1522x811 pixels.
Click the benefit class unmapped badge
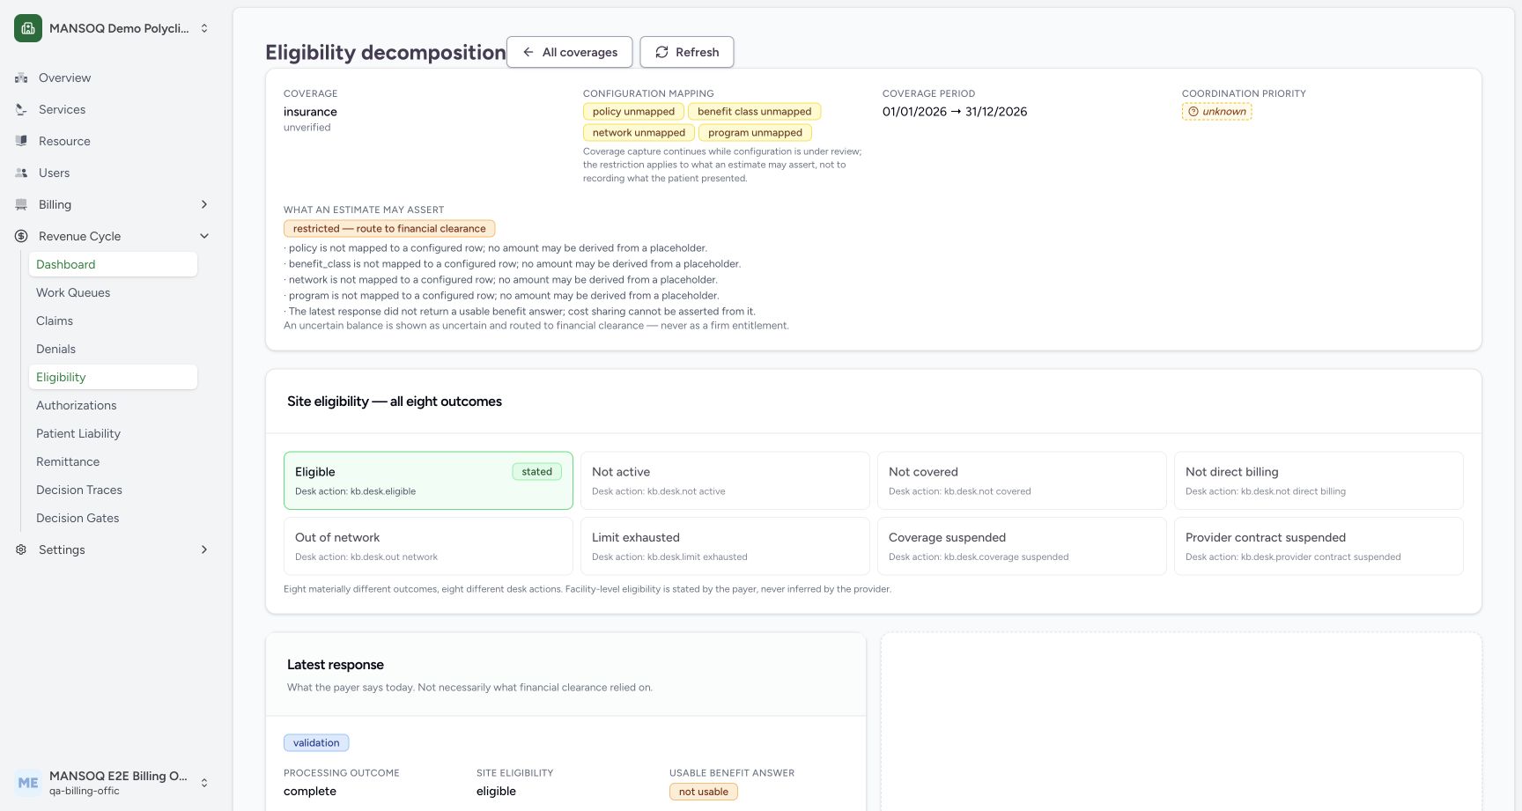click(755, 112)
